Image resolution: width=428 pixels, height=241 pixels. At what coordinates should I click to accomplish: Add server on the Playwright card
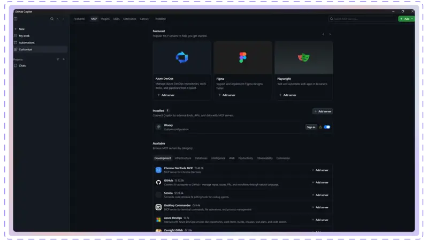point(288,95)
